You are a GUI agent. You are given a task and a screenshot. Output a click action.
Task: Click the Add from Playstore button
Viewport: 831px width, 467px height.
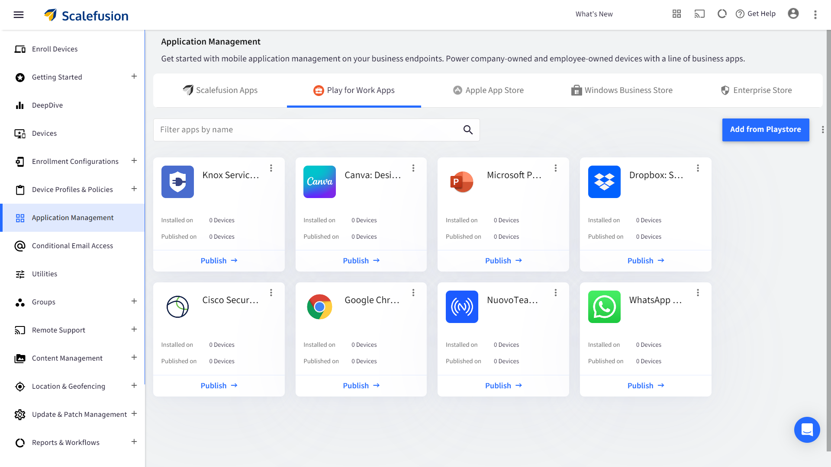[x=766, y=130]
